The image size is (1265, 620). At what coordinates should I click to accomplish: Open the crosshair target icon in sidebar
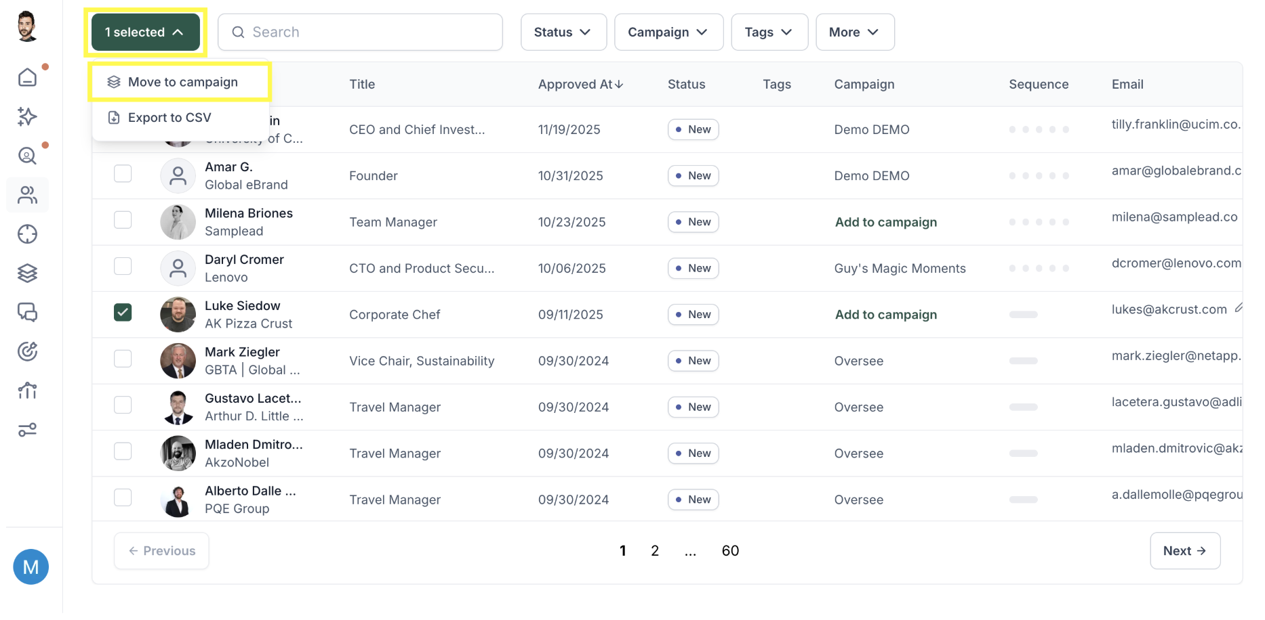[27, 234]
